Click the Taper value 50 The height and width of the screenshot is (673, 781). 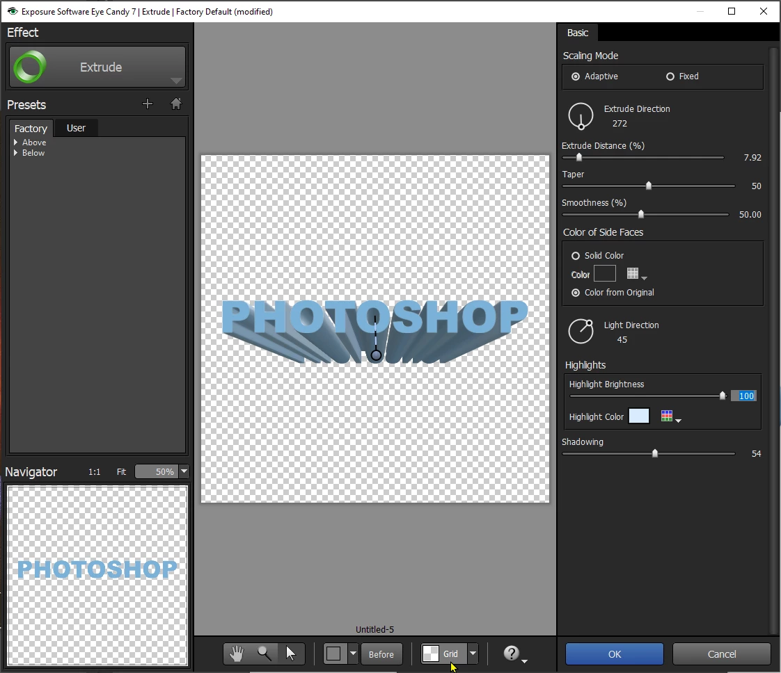(x=756, y=186)
